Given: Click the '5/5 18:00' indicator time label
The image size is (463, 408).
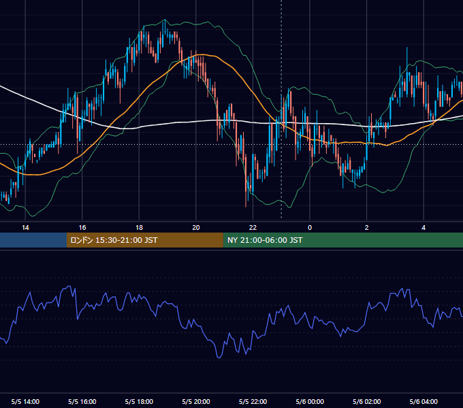Looking at the screenshot, I should 139,401.
